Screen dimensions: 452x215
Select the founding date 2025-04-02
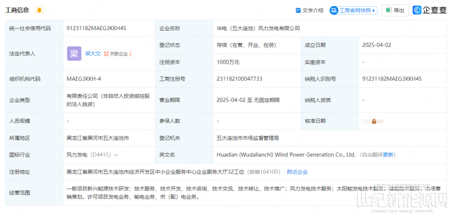377,45
